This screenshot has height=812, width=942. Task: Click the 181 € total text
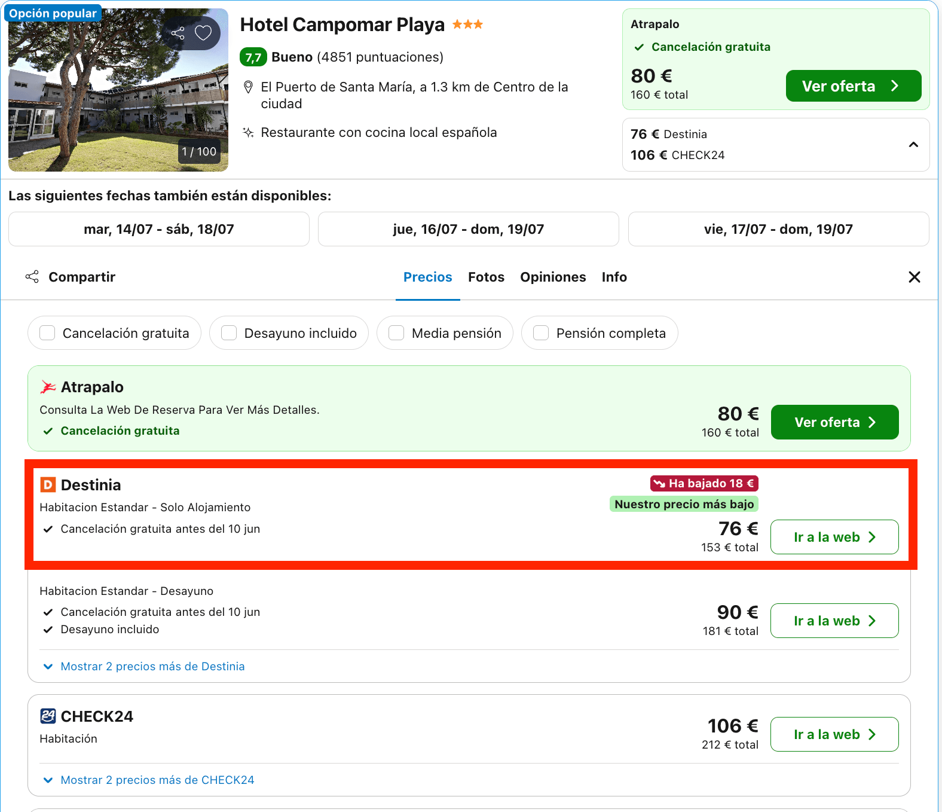pyautogui.click(x=730, y=631)
